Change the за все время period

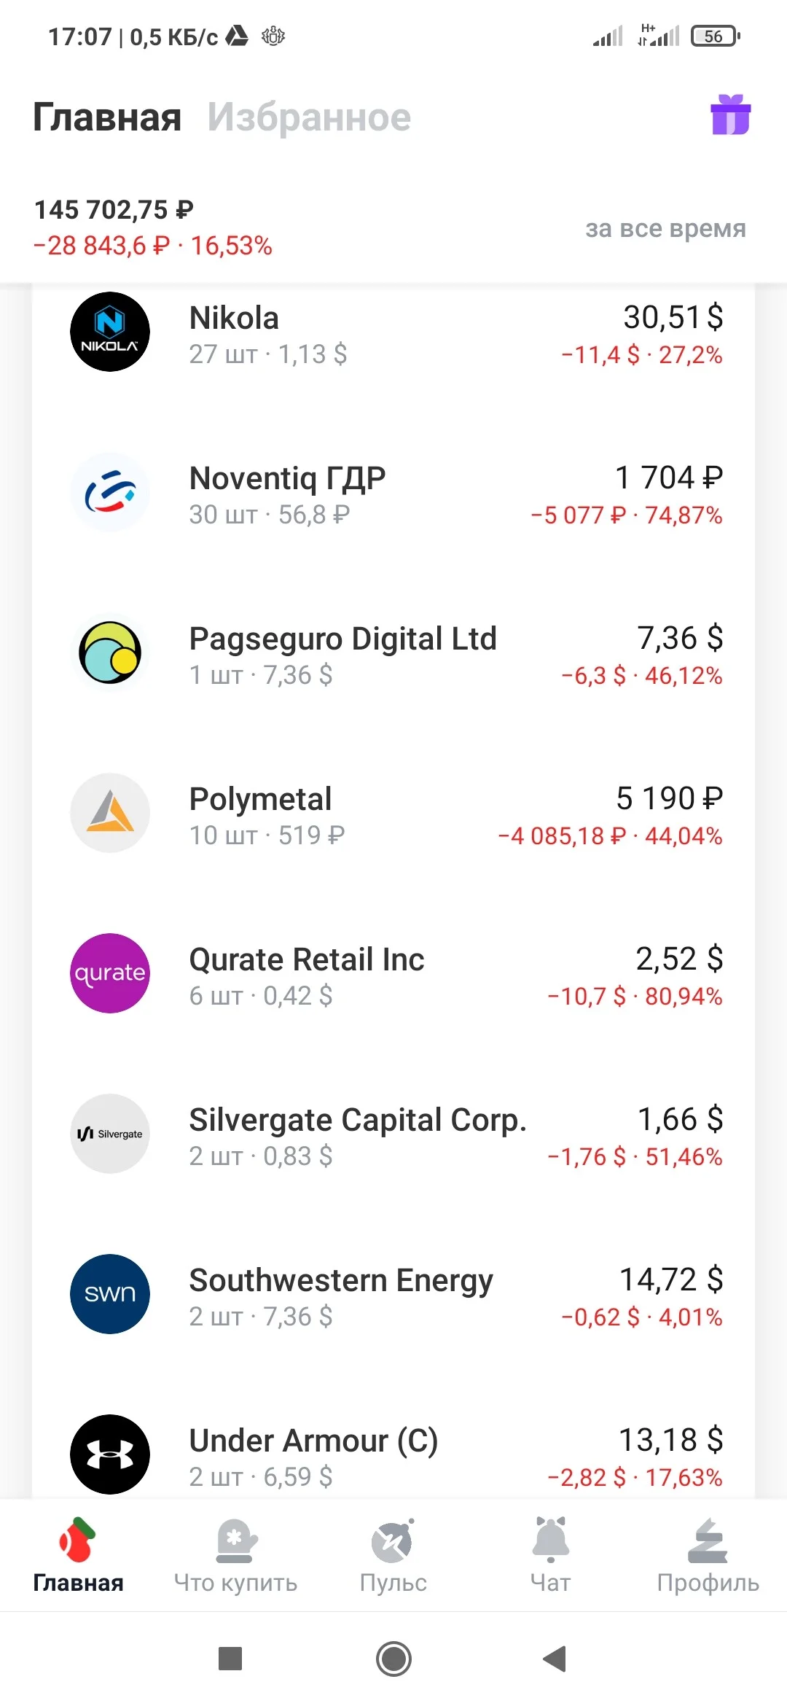coord(666,228)
